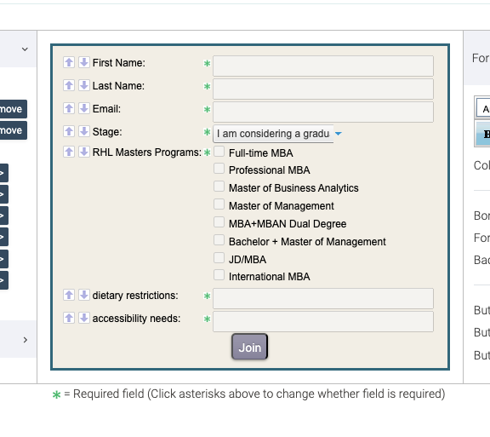490x437 pixels.
Task: Expand the lower left sidebar section chevron
Action: 25,340
